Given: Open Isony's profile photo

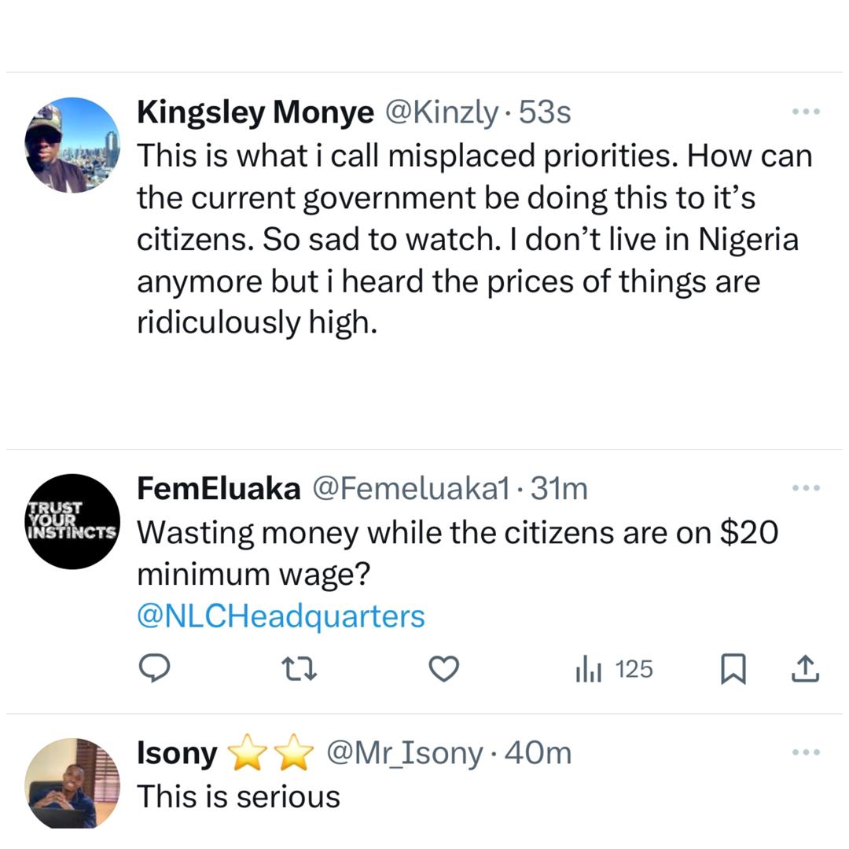Looking at the screenshot, I should pyautogui.click(x=72, y=783).
